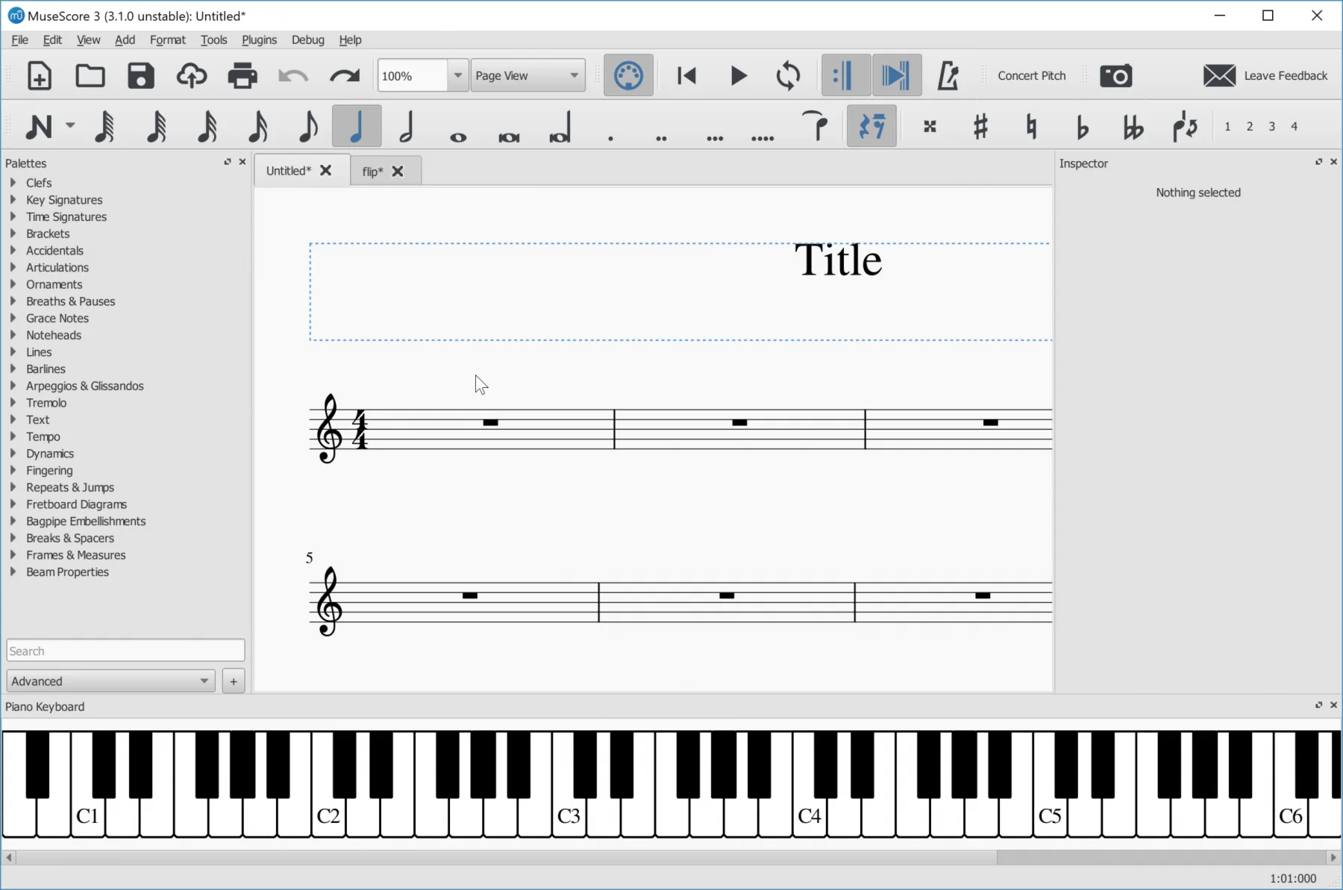Click the Print icon in toolbar
Viewport: 1343px width, 890px height.
point(242,75)
